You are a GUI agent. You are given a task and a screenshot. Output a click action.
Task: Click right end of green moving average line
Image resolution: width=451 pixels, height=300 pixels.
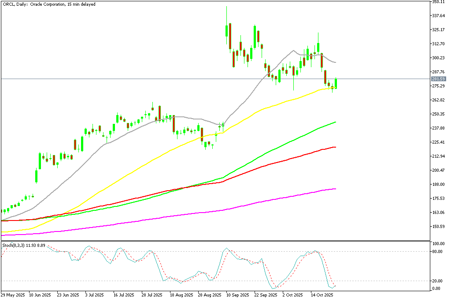pyautogui.click(x=336, y=122)
